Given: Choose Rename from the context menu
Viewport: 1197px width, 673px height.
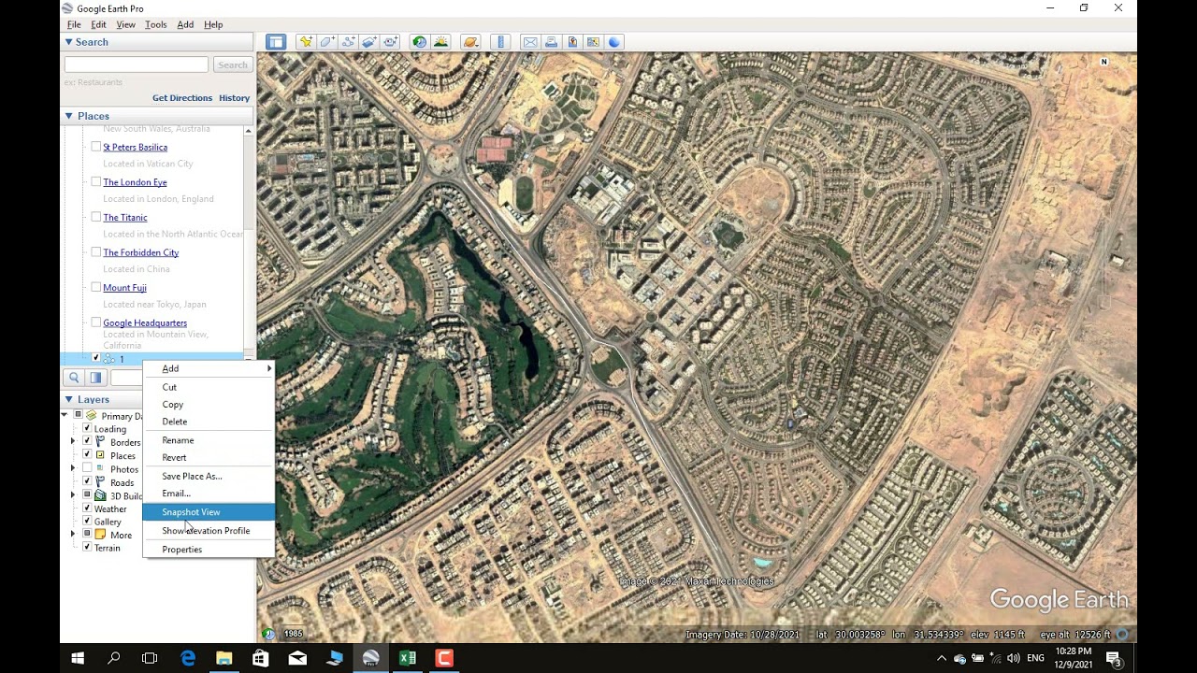Looking at the screenshot, I should point(209,440).
